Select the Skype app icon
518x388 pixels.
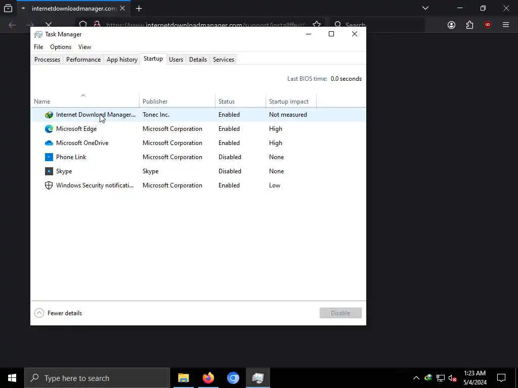[x=49, y=171]
